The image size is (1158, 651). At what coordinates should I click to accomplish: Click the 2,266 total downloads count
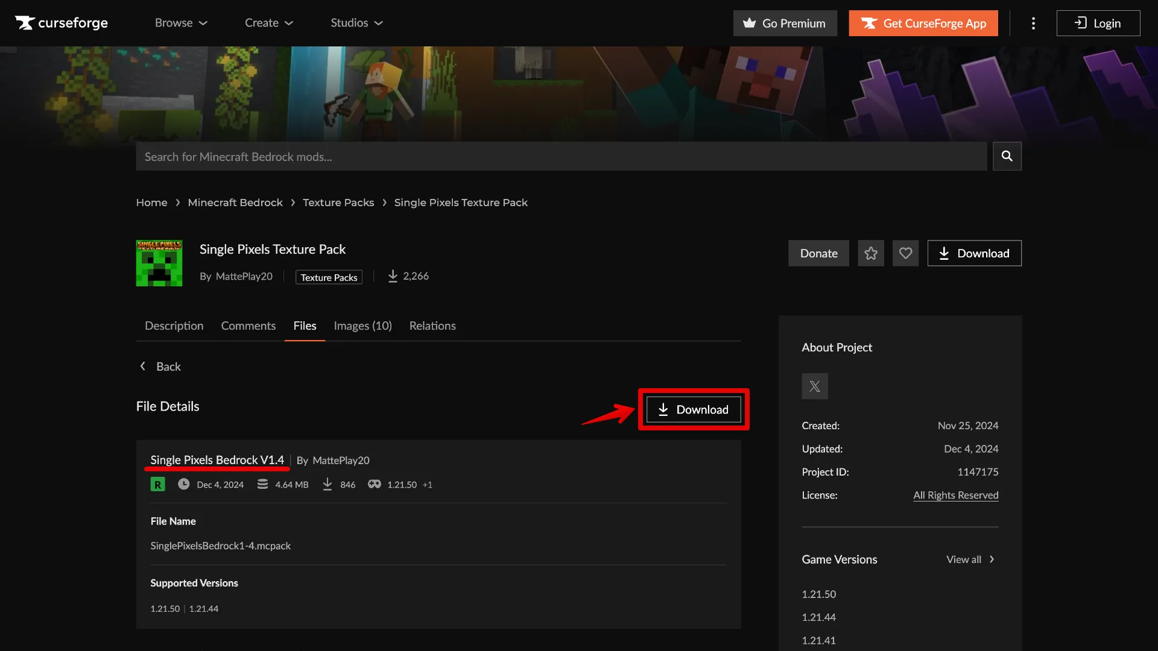(416, 276)
